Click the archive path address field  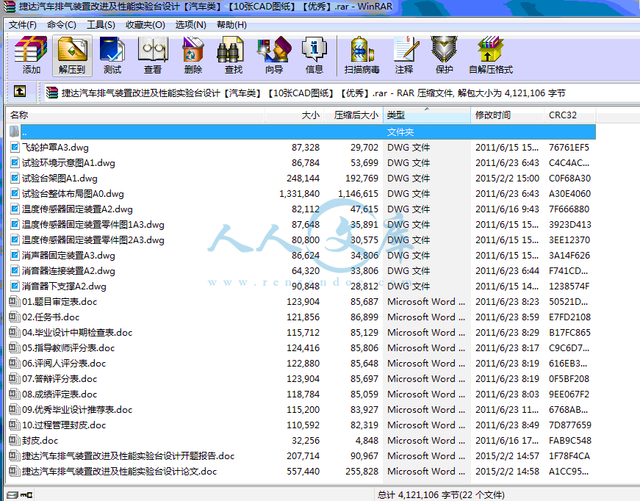[341, 93]
